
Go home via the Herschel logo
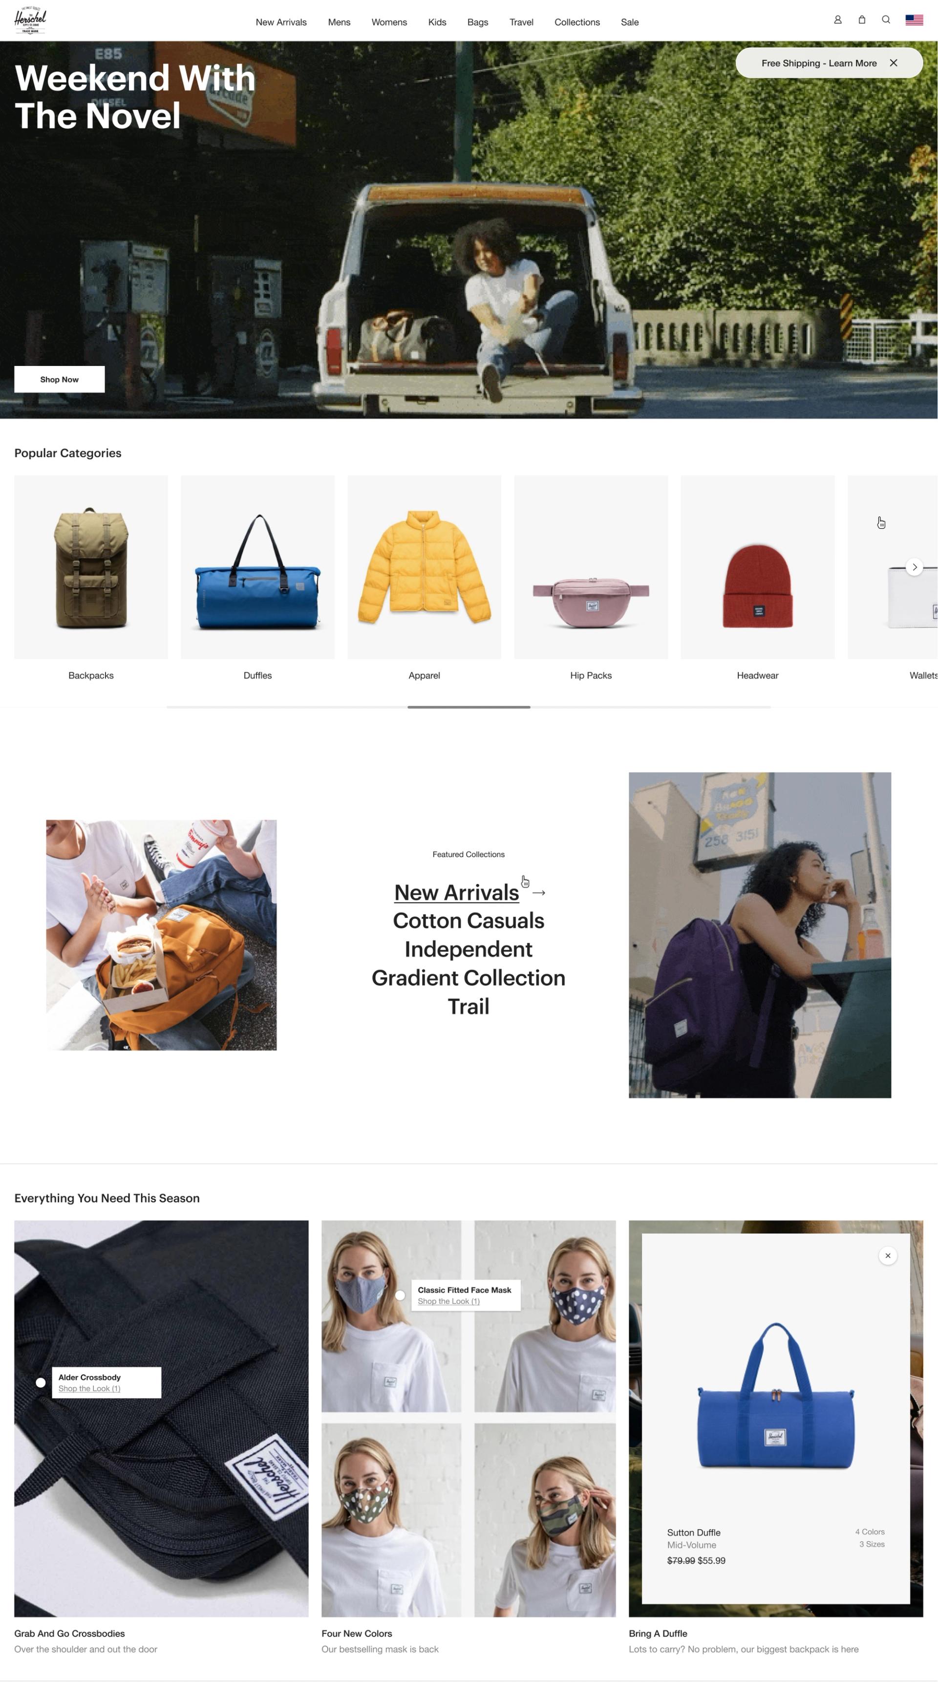click(x=30, y=20)
